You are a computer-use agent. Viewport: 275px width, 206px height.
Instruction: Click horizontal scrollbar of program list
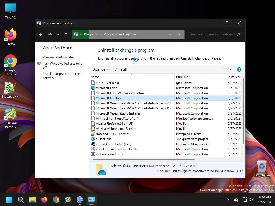point(144,160)
